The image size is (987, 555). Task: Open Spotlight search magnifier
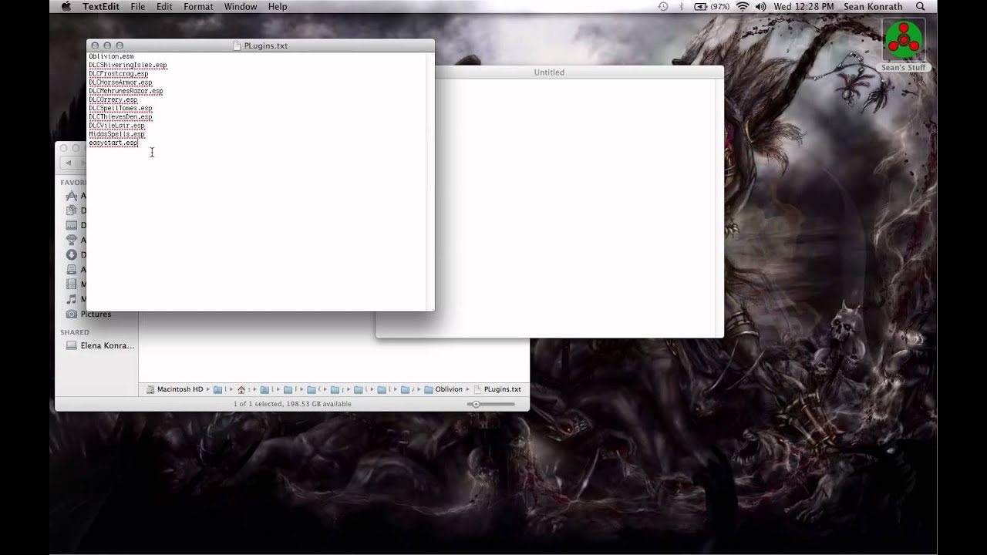coord(920,6)
